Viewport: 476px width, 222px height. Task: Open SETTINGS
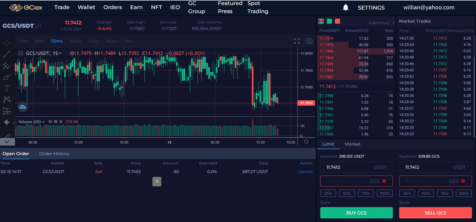[x=371, y=8]
